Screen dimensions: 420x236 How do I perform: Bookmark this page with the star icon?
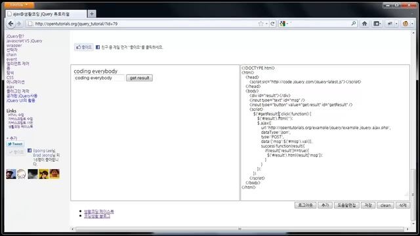click(261, 24)
